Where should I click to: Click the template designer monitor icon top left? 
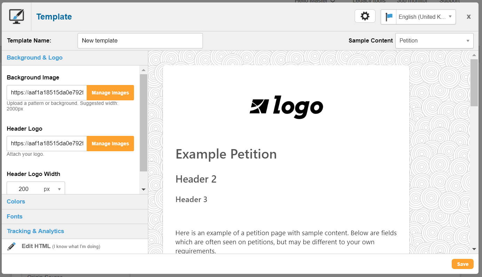tap(16, 16)
